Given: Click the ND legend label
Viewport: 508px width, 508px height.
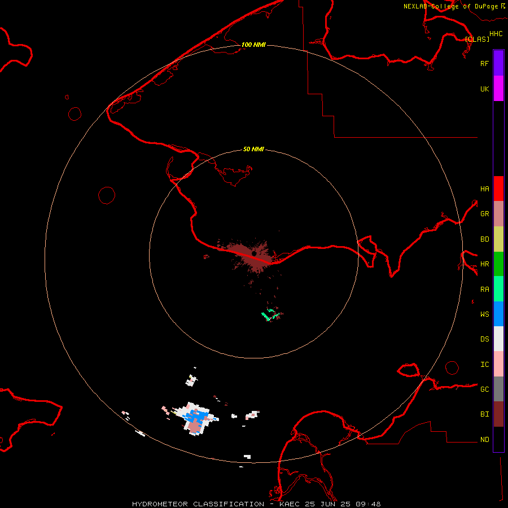Looking at the screenshot, I should pos(484,440).
